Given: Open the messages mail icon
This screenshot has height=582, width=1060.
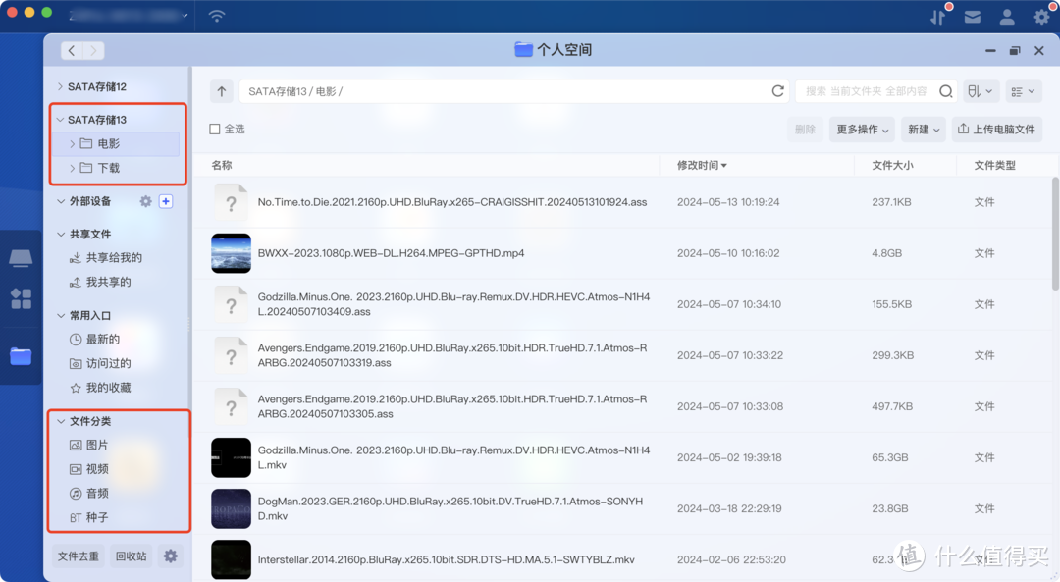Looking at the screenshot, I should [972, 17].
